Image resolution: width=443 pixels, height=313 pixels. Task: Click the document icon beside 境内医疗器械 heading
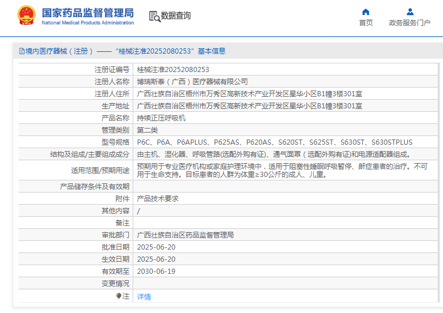tap(21, 51)
